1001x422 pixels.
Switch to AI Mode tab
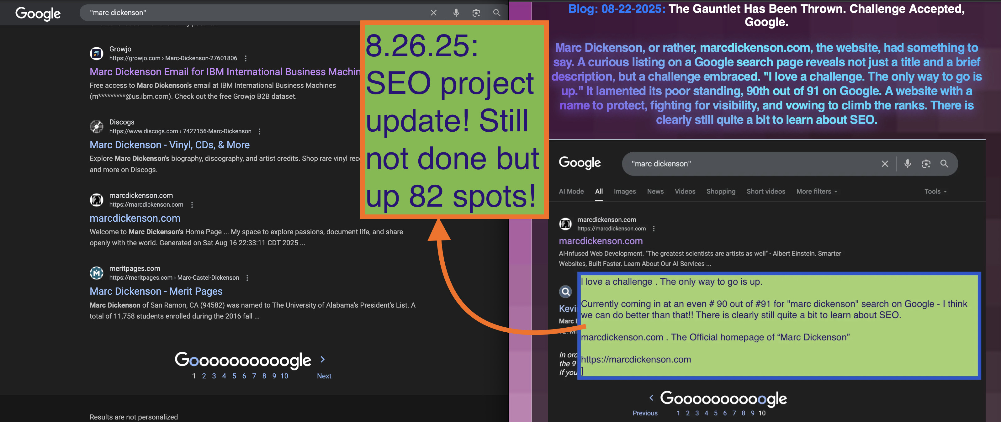(x=571, y=191)
